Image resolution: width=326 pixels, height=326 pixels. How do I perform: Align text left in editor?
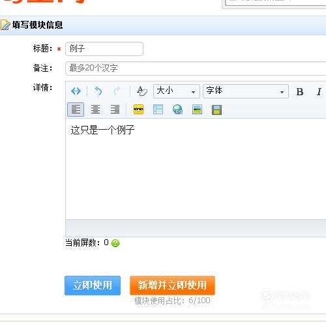coord(76,110)
